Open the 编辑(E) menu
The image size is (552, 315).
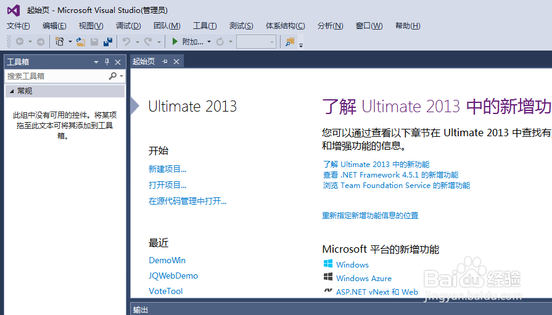click(x=54, y=26)
